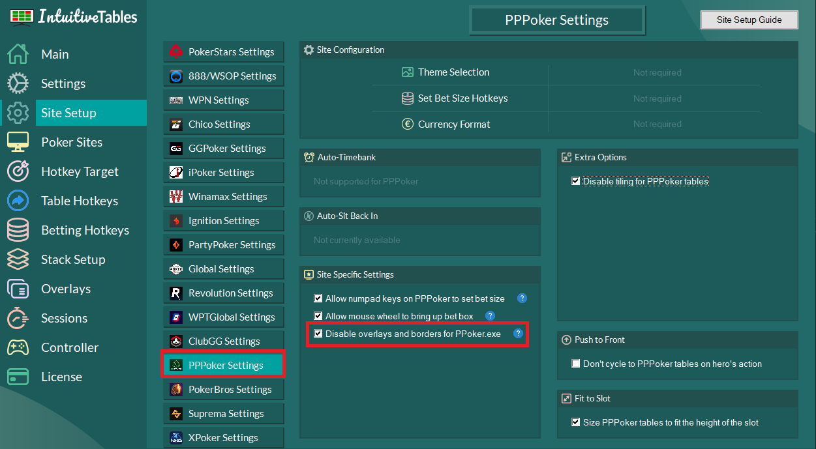Click the Currency Format euro icon
This screenshot has width=816, height=449.
tap(408, 124)
